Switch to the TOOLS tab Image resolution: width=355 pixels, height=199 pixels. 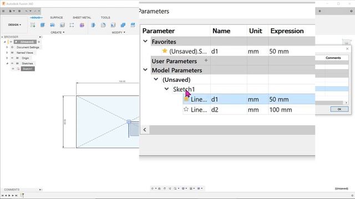[105, 17]
